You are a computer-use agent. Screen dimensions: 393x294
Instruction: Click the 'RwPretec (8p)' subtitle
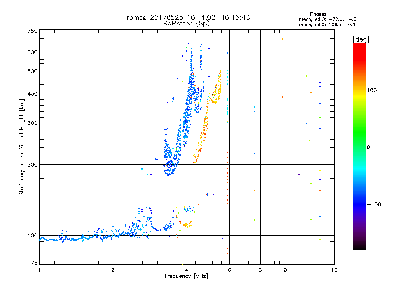tap(186, 24)
